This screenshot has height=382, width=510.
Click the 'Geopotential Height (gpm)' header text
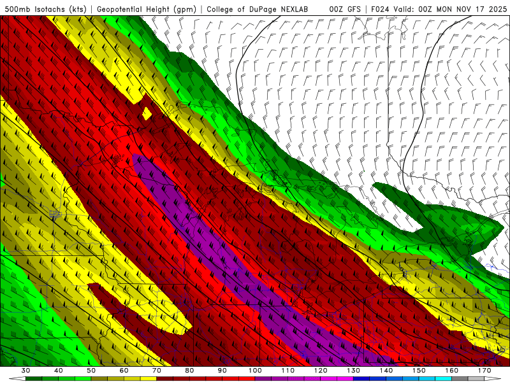click(147, 9)
